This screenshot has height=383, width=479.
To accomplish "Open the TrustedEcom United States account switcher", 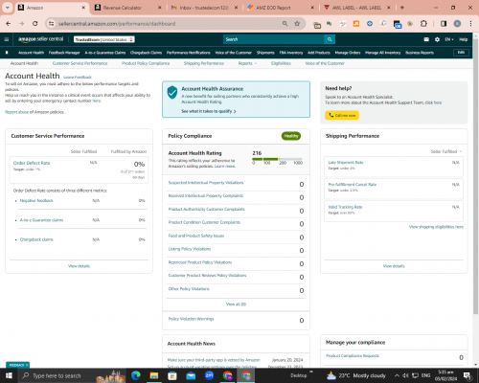I will point(104,39).
